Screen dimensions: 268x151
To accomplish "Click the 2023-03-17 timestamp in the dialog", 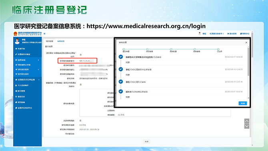I will pos(234,57).
